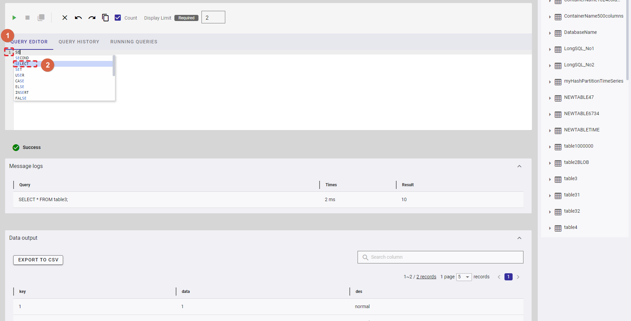Viewport: 631px width, 321px height.
Task: Open the records-per-page dropdown
Action: pyautogui.click(x=464, y=277)
